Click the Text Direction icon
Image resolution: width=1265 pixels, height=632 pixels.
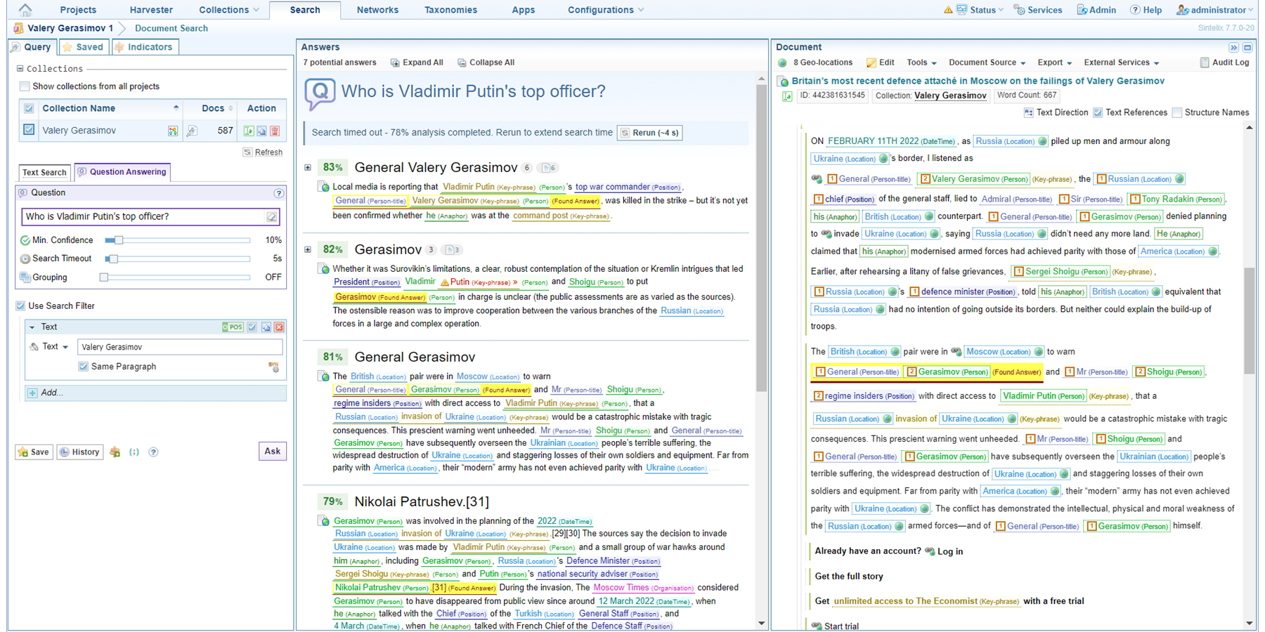(1028, 112)
